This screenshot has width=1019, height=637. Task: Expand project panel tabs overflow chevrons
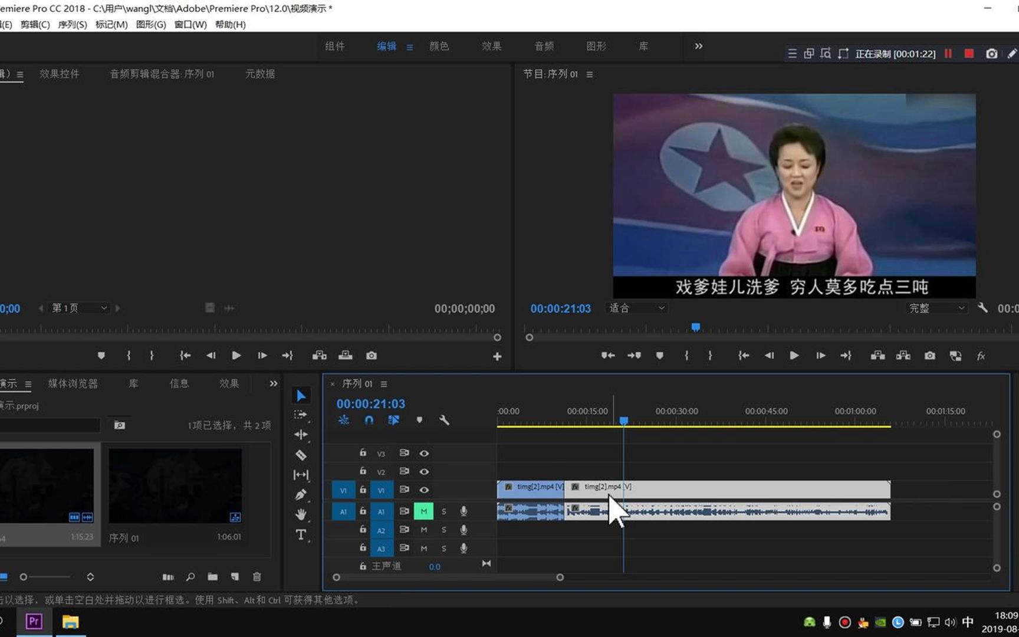[273, 383]
